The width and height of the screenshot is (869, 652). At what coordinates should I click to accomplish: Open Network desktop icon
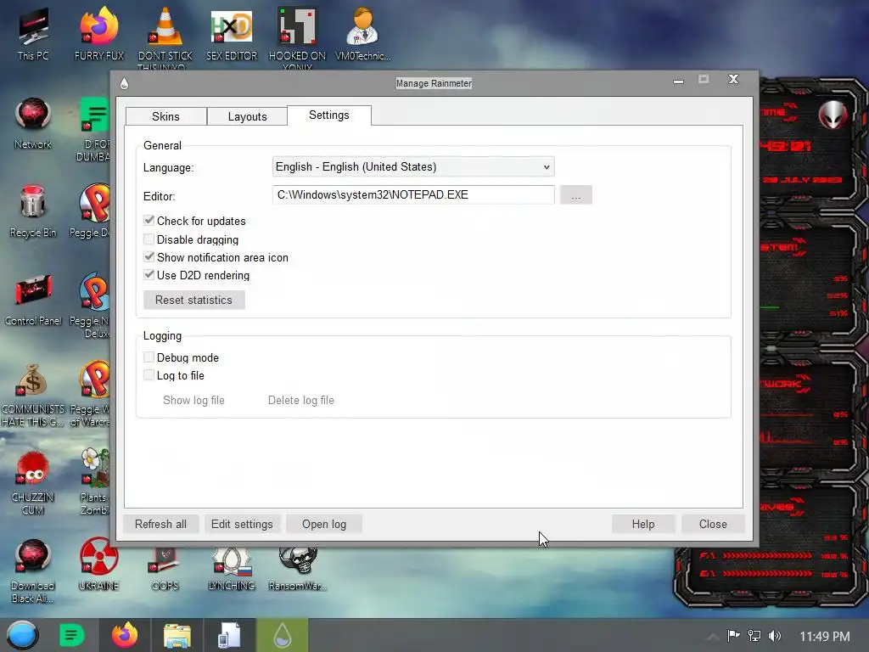point(33,123)
